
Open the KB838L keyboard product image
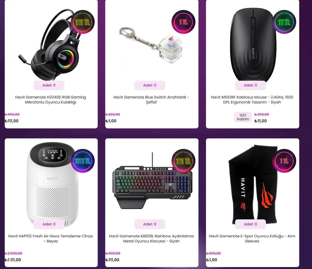[x=152, y=181]
